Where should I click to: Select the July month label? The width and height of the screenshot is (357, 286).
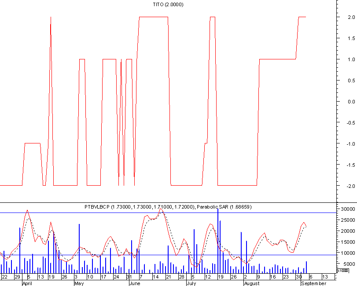coord(191,283)
